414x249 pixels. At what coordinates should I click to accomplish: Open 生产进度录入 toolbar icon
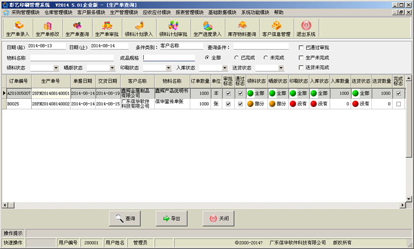click(207, 28)
